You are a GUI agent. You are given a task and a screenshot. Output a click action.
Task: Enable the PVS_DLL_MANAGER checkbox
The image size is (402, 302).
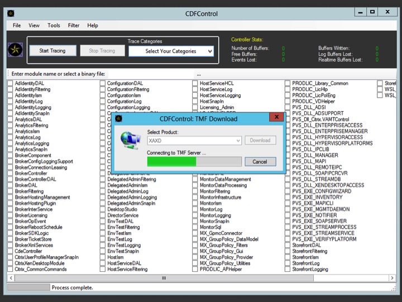click(x=288, y=155)
